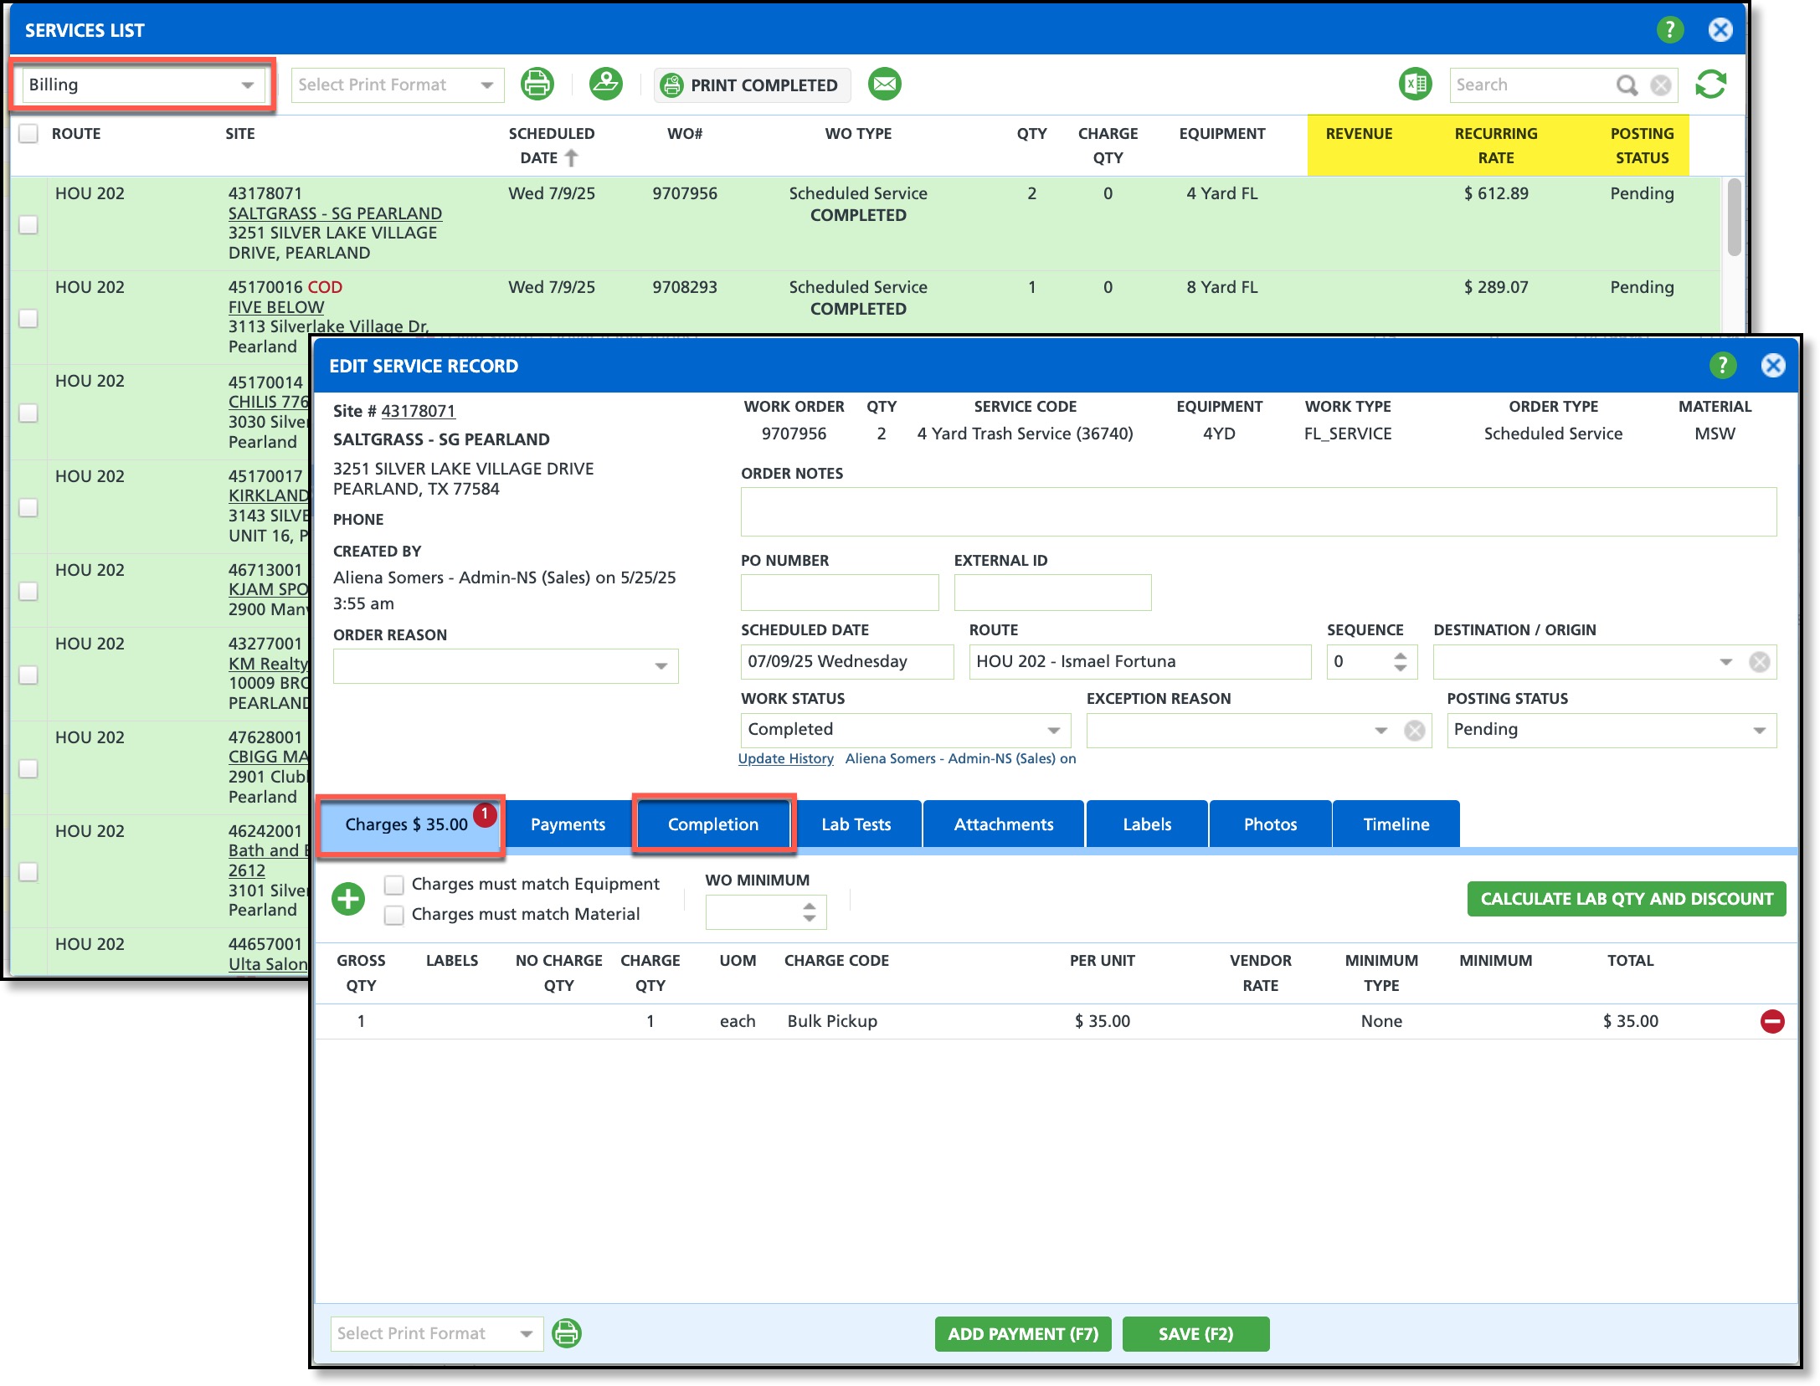Screen dimensions: 1820x1386
Task: Clear the Exception Reason field
Action: click(x=1415, y=731)
